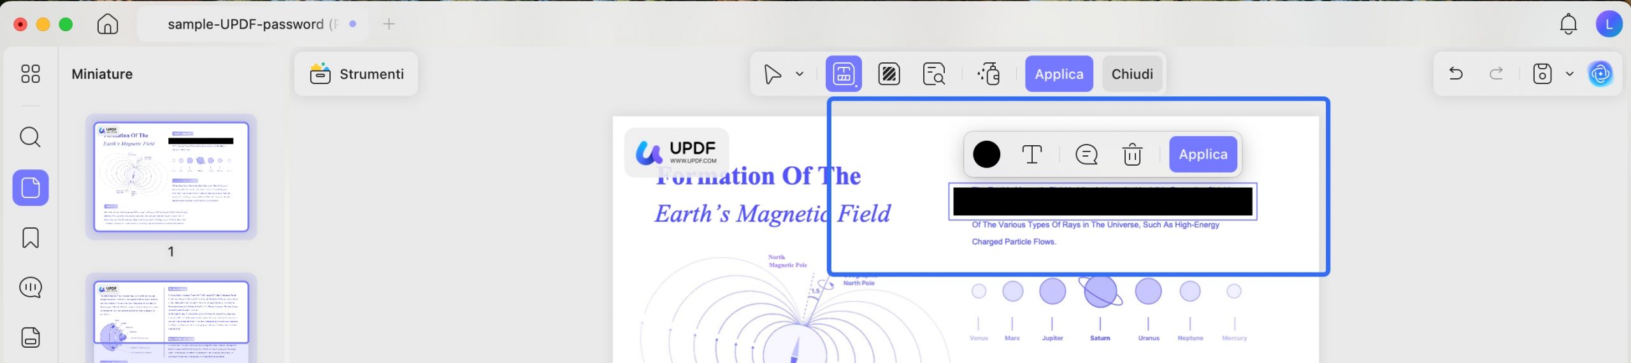Add a note to redaction
This screenshot has width=1631, height=363.
1086,154
